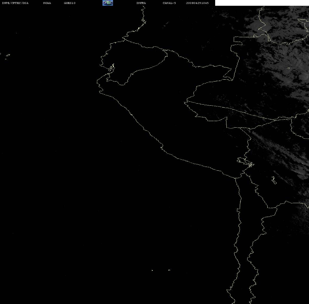
Task: Click the INFRA channel type label
Action: [141, 3]
